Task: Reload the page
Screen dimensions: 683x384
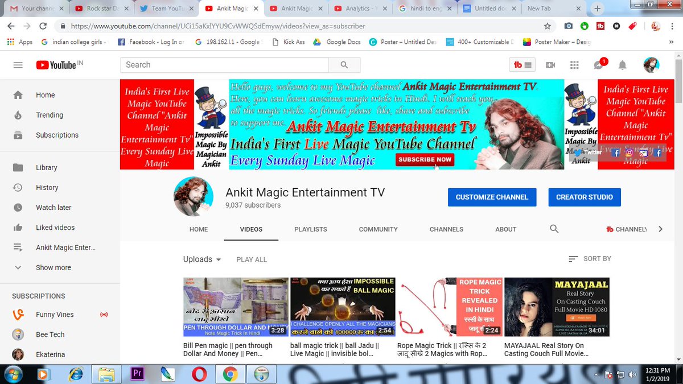Action: (43, 26)
